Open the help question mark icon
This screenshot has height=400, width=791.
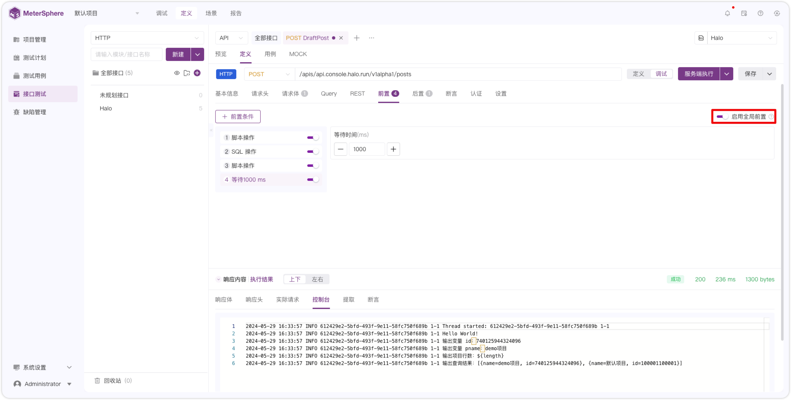pos(760,13)
